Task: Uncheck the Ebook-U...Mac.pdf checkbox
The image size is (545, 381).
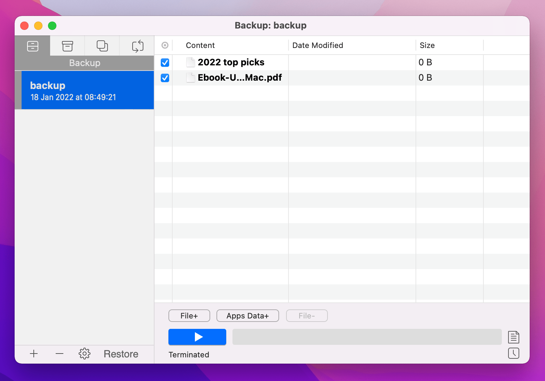Action: click(x=165, y=78)
